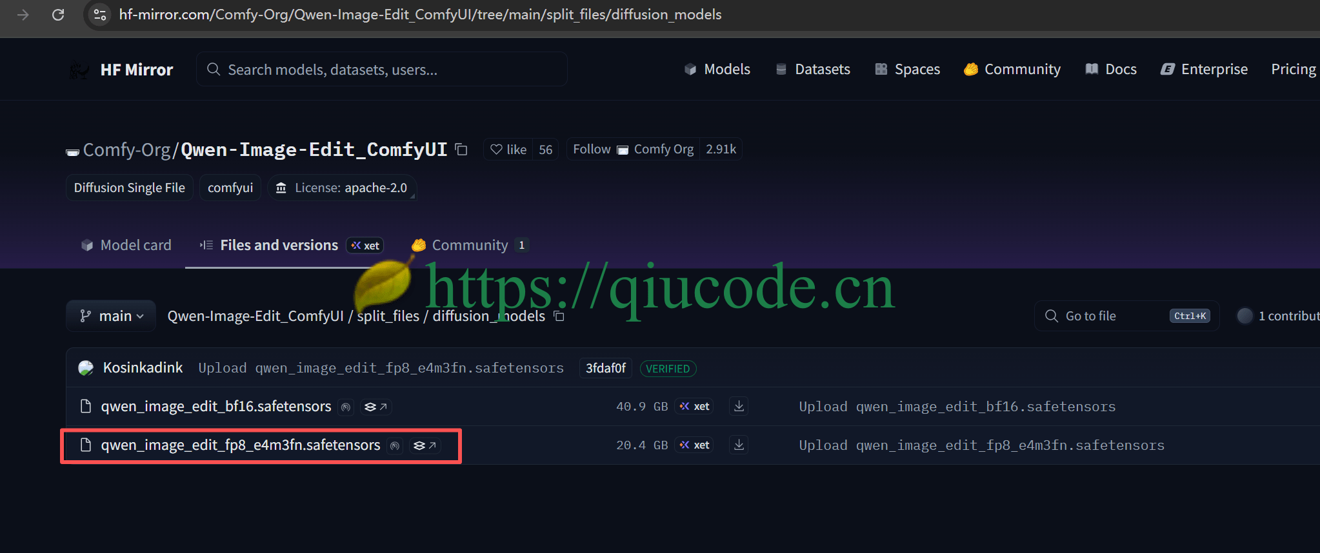Click Kosinkadink avatar icon
This screenshot has height=553, width=1320.
(x=86, y=368)
